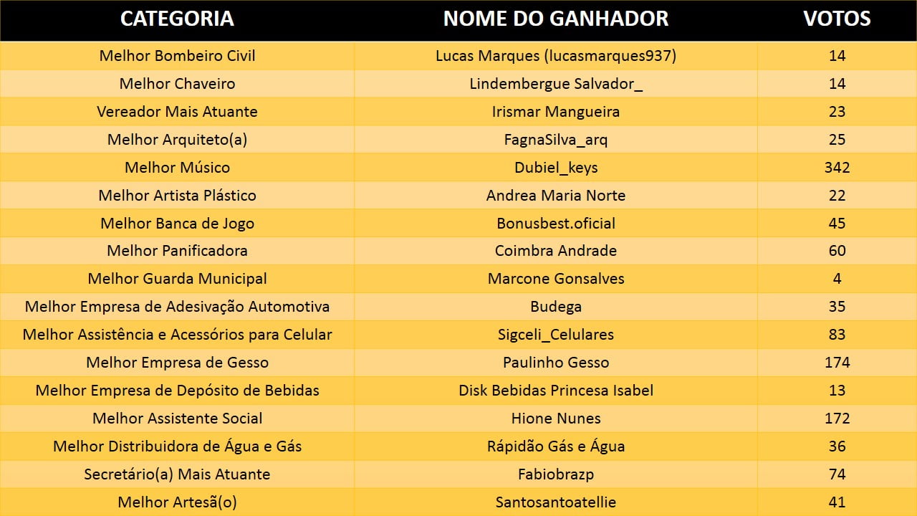The image size is (917, 516).
Task: Click the VOTOS column header
Action: [837, 19]
